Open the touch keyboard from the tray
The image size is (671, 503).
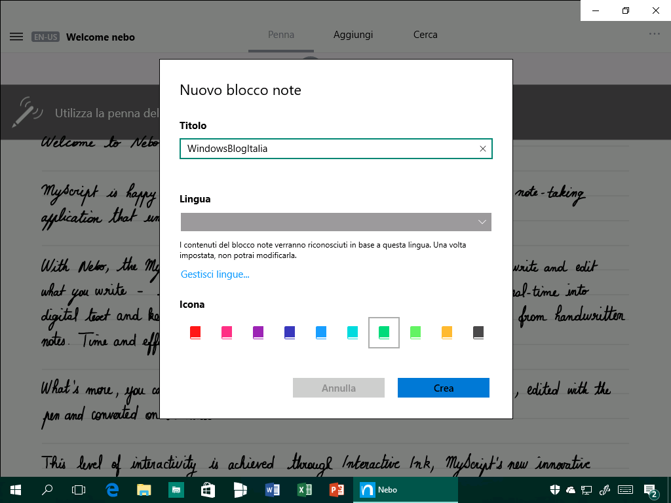[626, 490]
